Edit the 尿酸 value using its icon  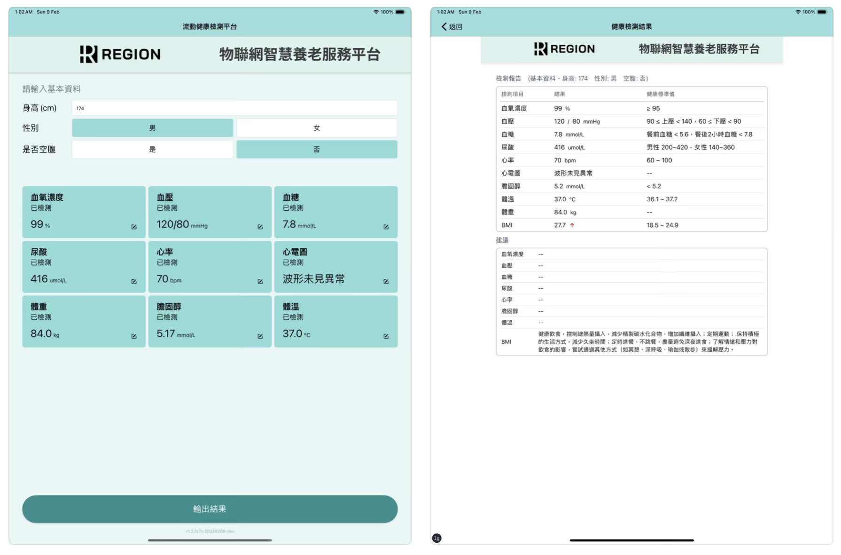(x=134, y=281)
